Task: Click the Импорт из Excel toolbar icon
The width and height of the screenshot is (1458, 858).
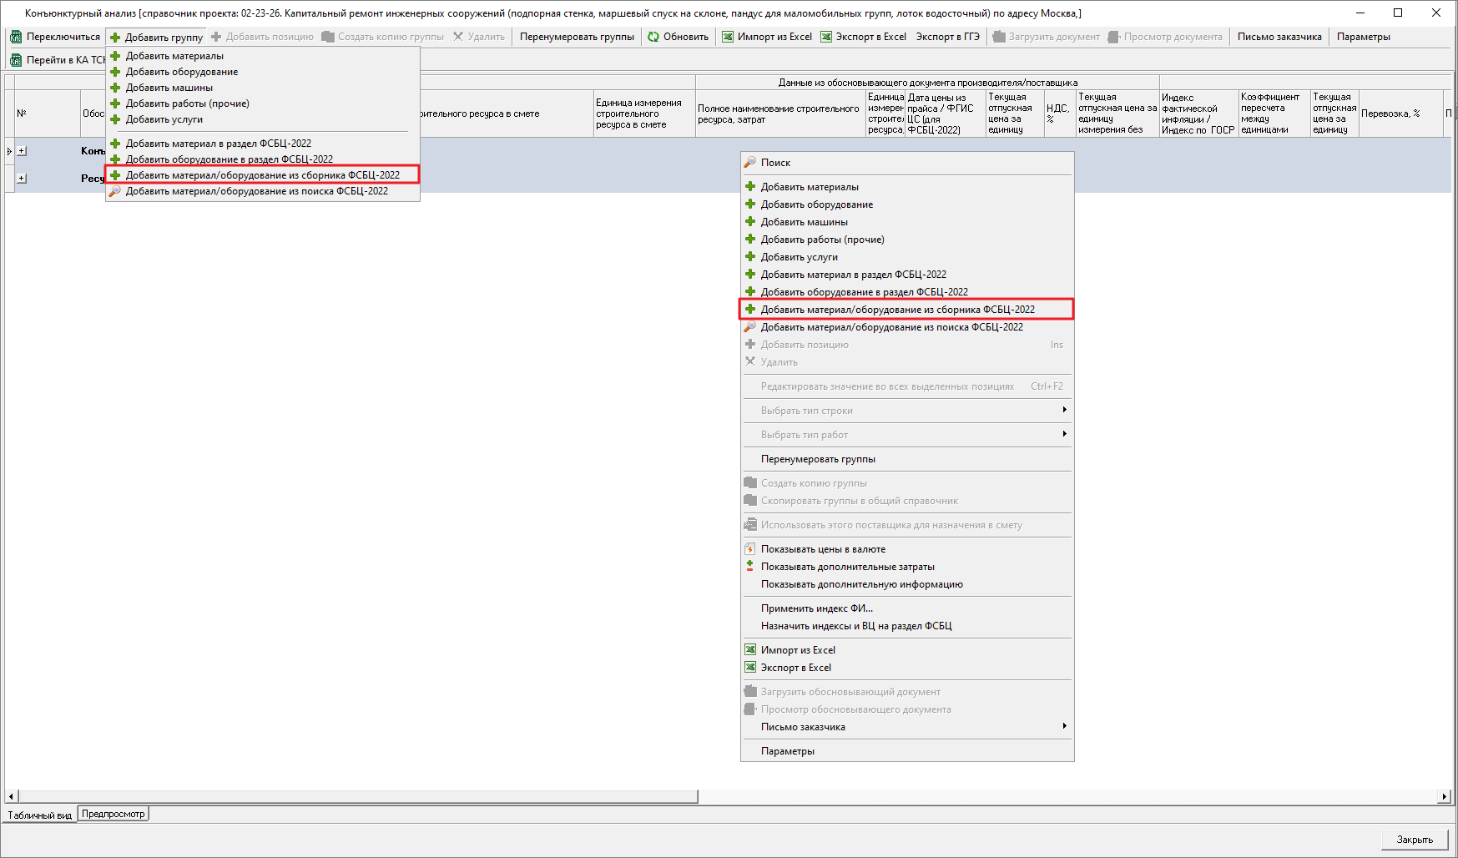Action: click(728, 37)
